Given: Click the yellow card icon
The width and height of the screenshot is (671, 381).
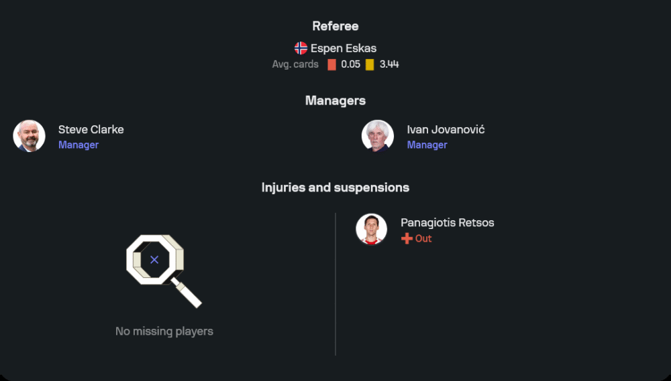Looking at the screenshot, I should (x=370, y=65).
